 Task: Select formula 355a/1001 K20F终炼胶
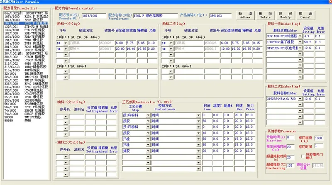[26, 100]
